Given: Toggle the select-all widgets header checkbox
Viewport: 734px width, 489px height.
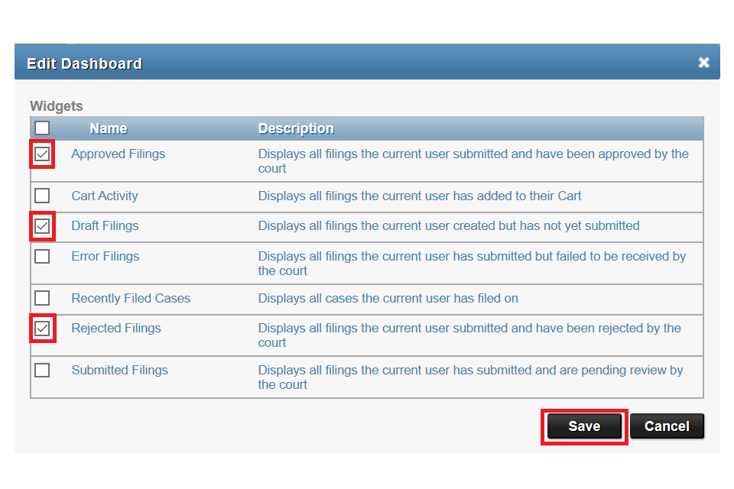Looking at the screenshot, I should (42, 128).
